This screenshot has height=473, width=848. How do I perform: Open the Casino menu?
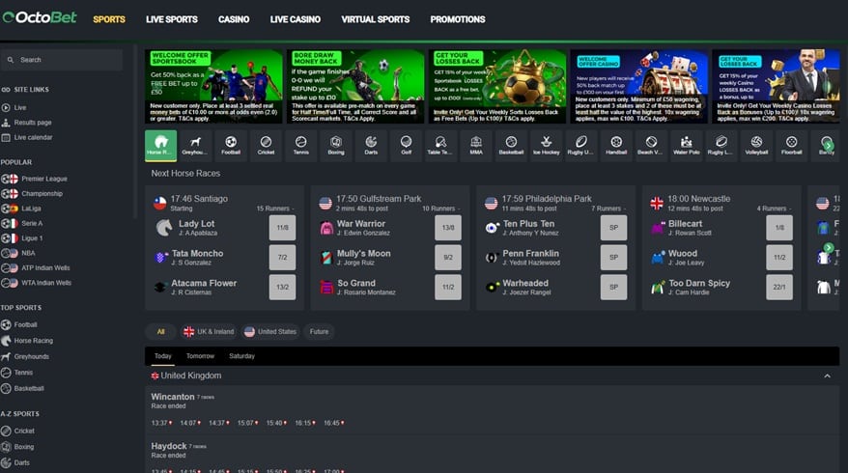pos(234,19)
